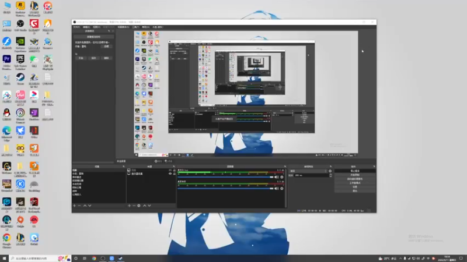The image size is (467, 262).
Task: Remove the selected source with the minus icon
Action: click(x=134, y=206)
